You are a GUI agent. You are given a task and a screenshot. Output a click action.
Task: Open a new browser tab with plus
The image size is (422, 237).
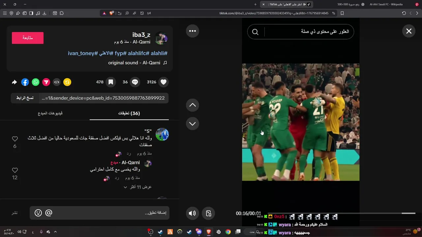255,4
